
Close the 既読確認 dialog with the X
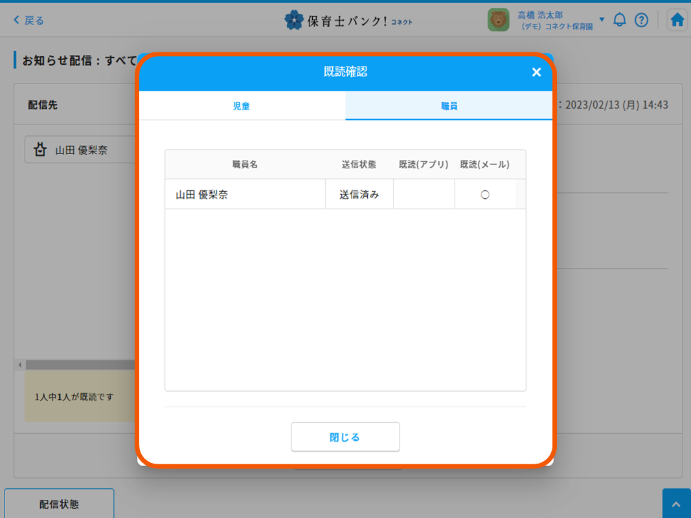pyautogui.click(x=536, y=73)
